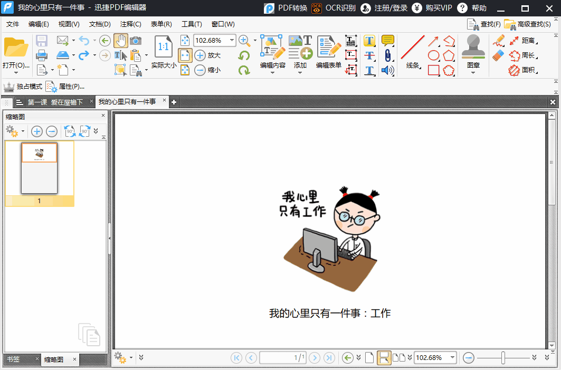The image size is (561, 370).
Task: Open the zoom percentage dropdown in toolbar
Action: click(x=232, y=41)
